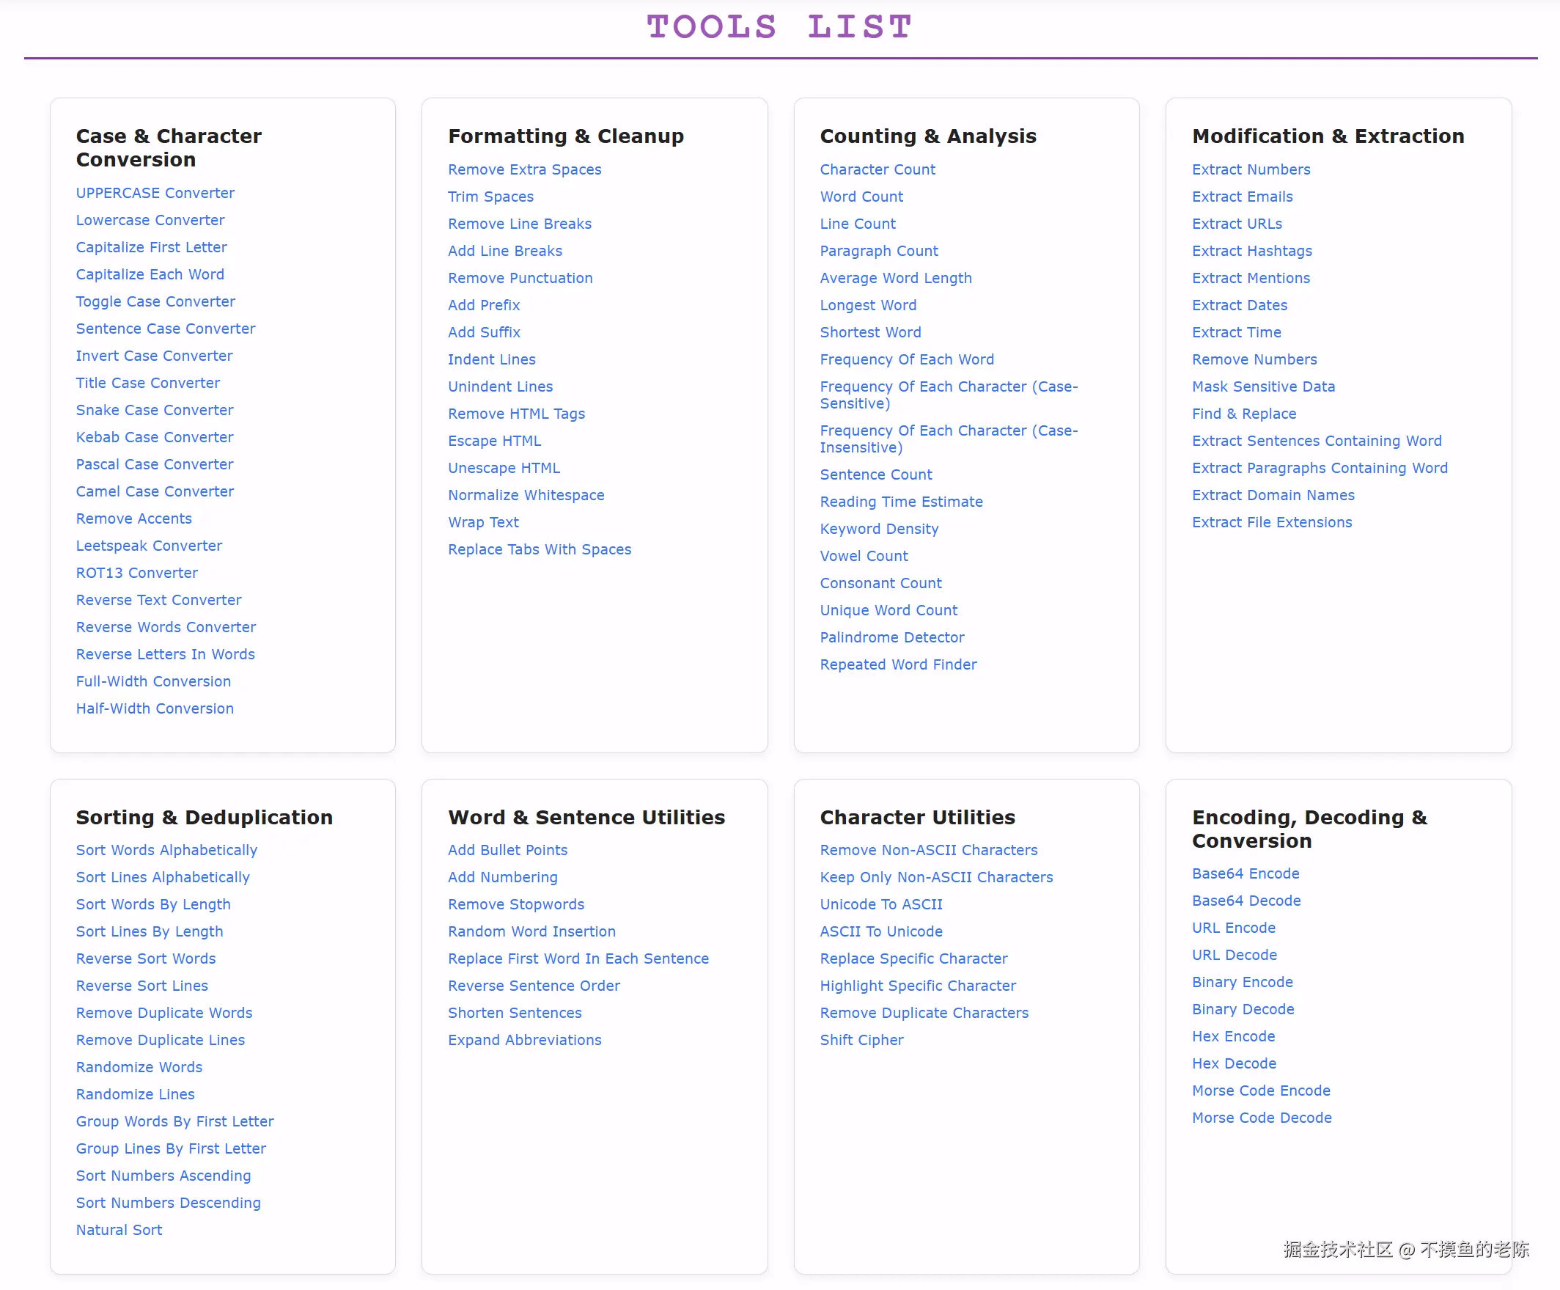
Task: Select Replace Tabs With Spaces
Action: (540, 550)
